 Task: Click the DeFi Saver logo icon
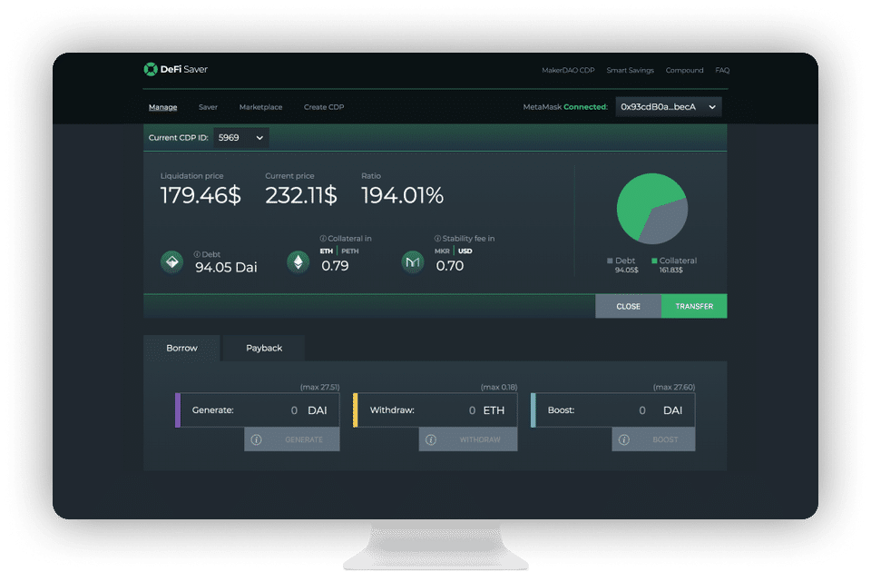(x=151, y=69)
